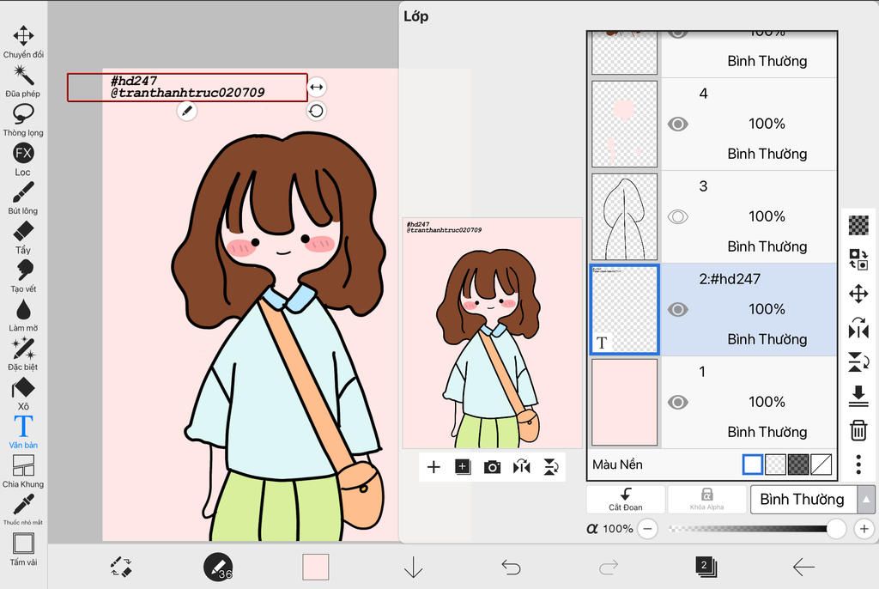Select the Tấm vải canvas tool
Screen dimensions: 879x589
pyautogui.click(x=23, y=550)
